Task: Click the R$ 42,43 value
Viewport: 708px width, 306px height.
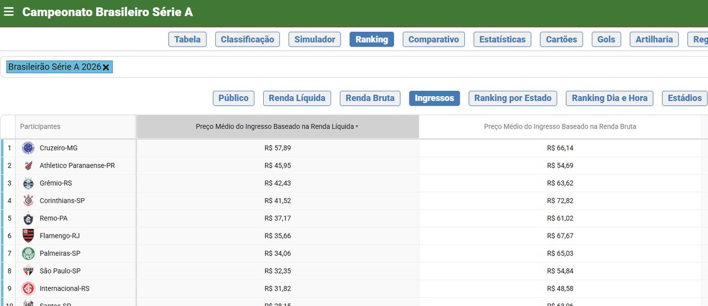Action: tap(278, 183)
